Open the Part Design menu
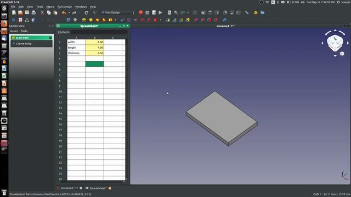Image resolution: width=351 pixels, height=197 pixels. (65, 7)
